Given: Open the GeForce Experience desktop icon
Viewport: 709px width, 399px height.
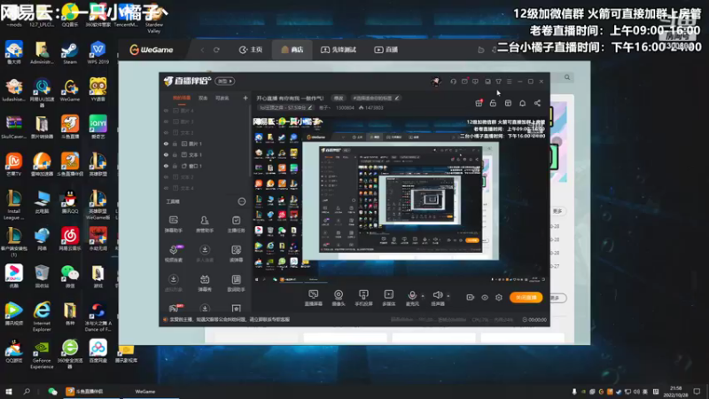Looking at the screenshot, I should coord(42,354).
